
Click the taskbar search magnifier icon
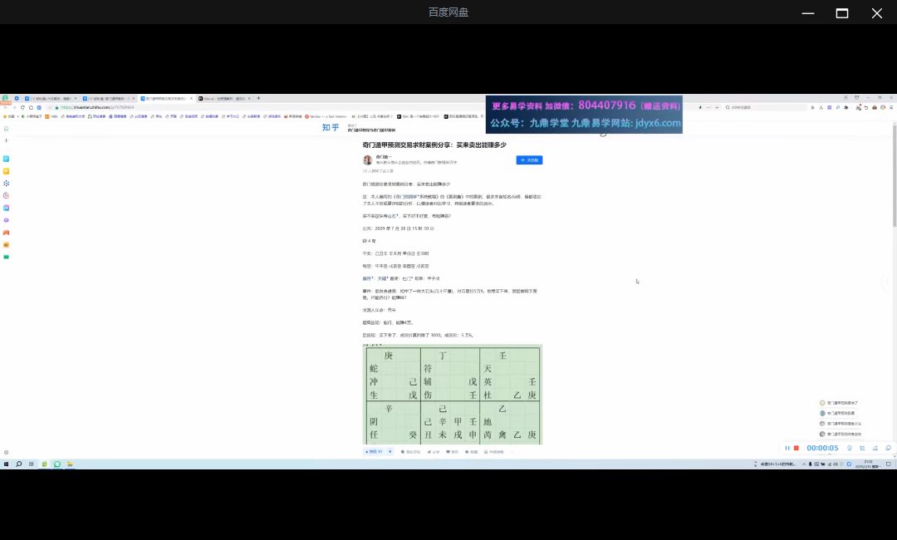click(x=19, y=464)
